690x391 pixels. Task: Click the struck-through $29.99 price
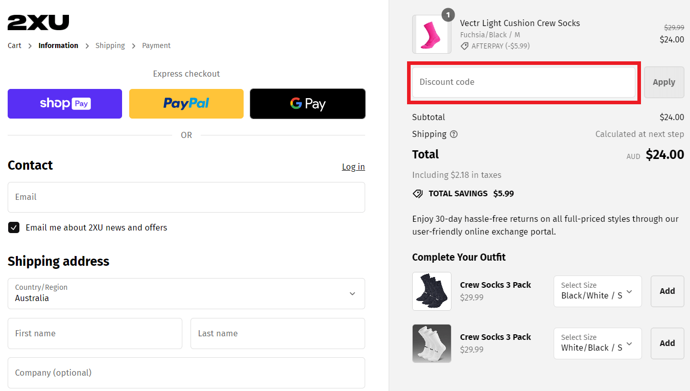coord(674,28)
